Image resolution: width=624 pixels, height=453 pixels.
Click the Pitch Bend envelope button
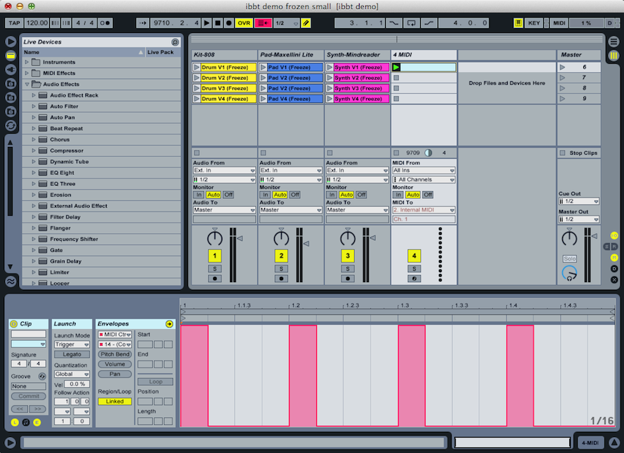point(114,354)
